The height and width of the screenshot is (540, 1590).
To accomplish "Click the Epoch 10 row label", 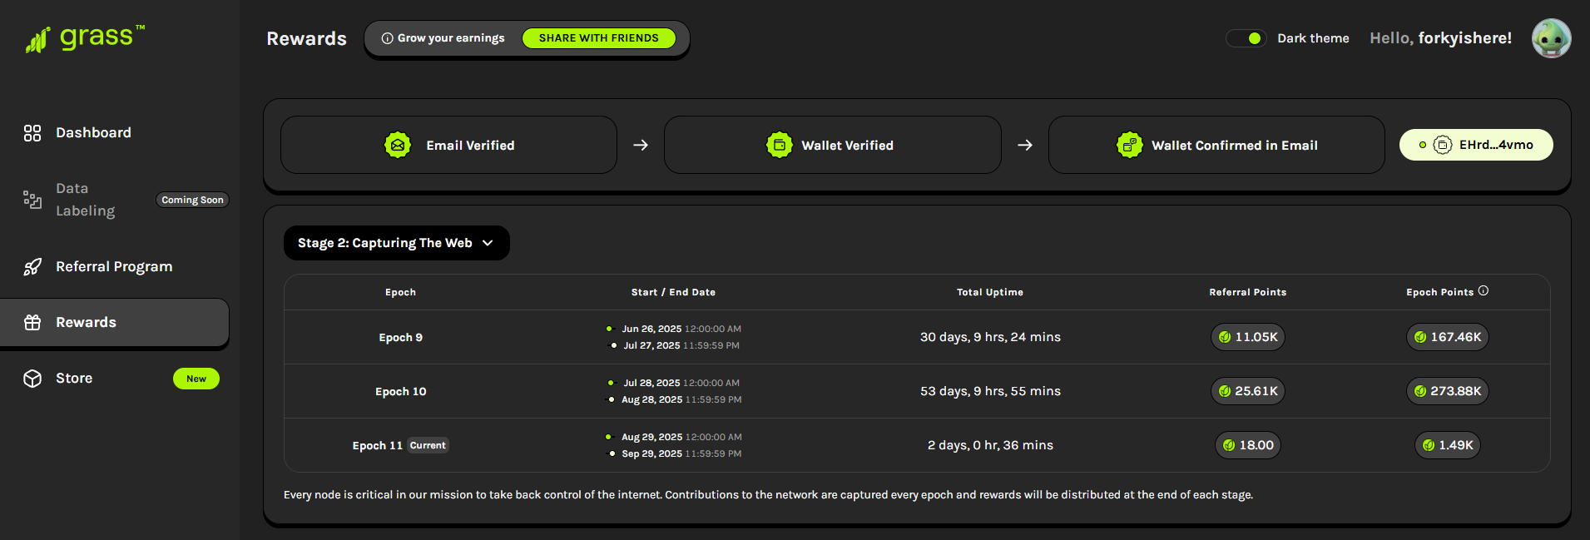I will [x=401, y=391].
